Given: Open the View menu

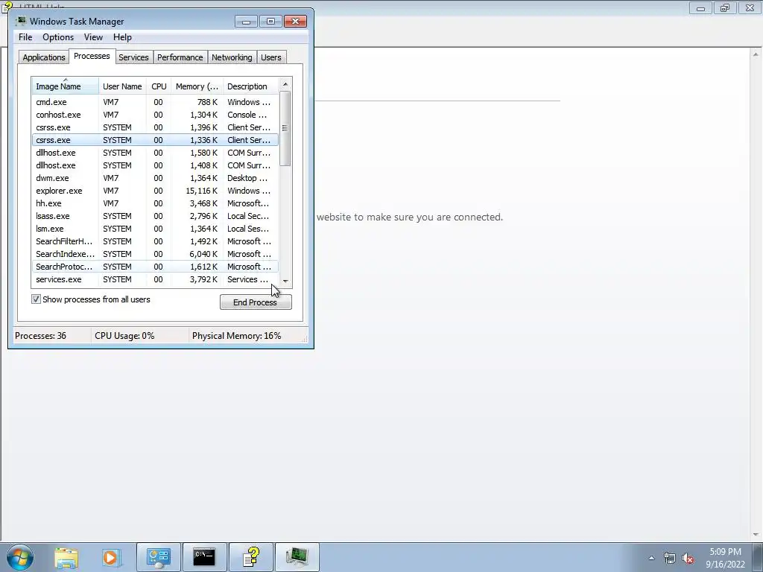Looking at the screenshot, I should [x=93, y=37].
